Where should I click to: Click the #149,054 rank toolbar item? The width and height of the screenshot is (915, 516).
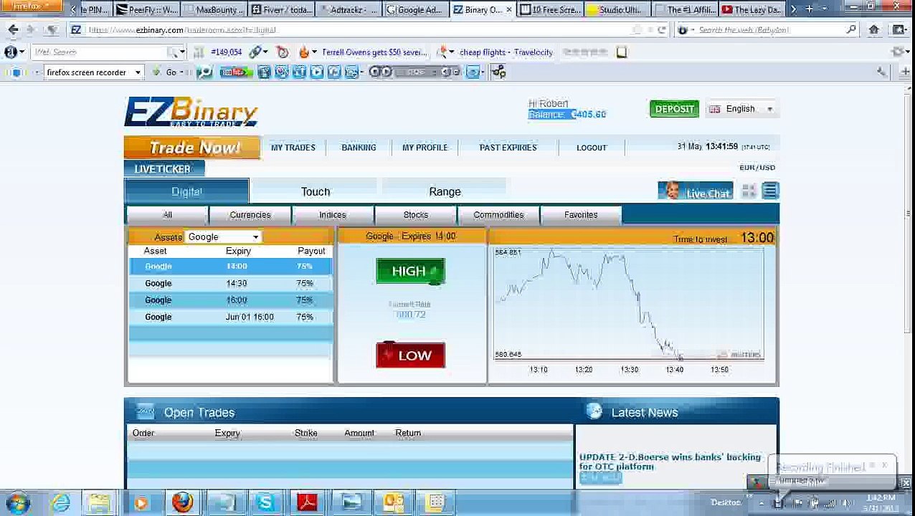tap(226, 52)
